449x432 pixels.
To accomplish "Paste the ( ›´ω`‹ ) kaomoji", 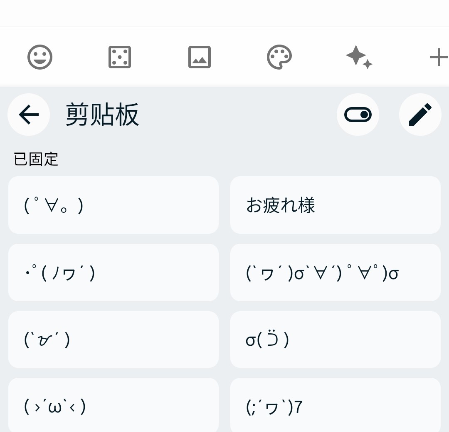I will (x=113, y=406).
